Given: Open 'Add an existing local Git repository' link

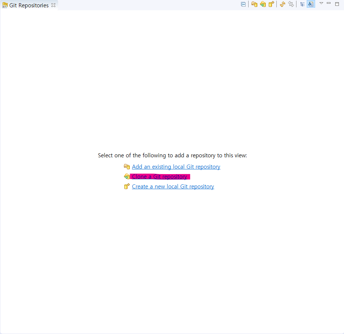Looking at the screenshot, I should 176,167.
